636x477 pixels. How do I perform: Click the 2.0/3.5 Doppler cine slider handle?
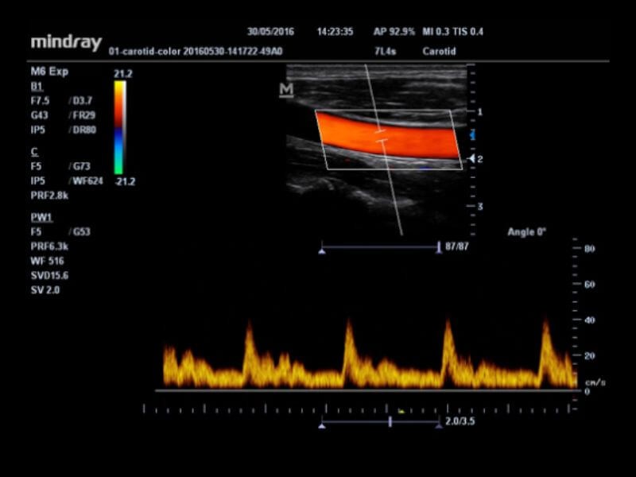390,423
